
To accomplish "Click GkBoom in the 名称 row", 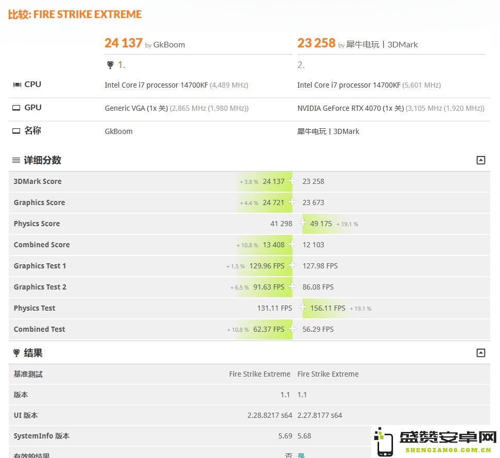I will pos(119,131).
